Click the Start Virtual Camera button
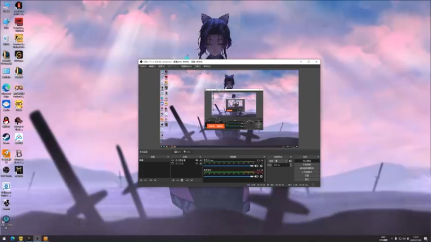 pos(307,168)
